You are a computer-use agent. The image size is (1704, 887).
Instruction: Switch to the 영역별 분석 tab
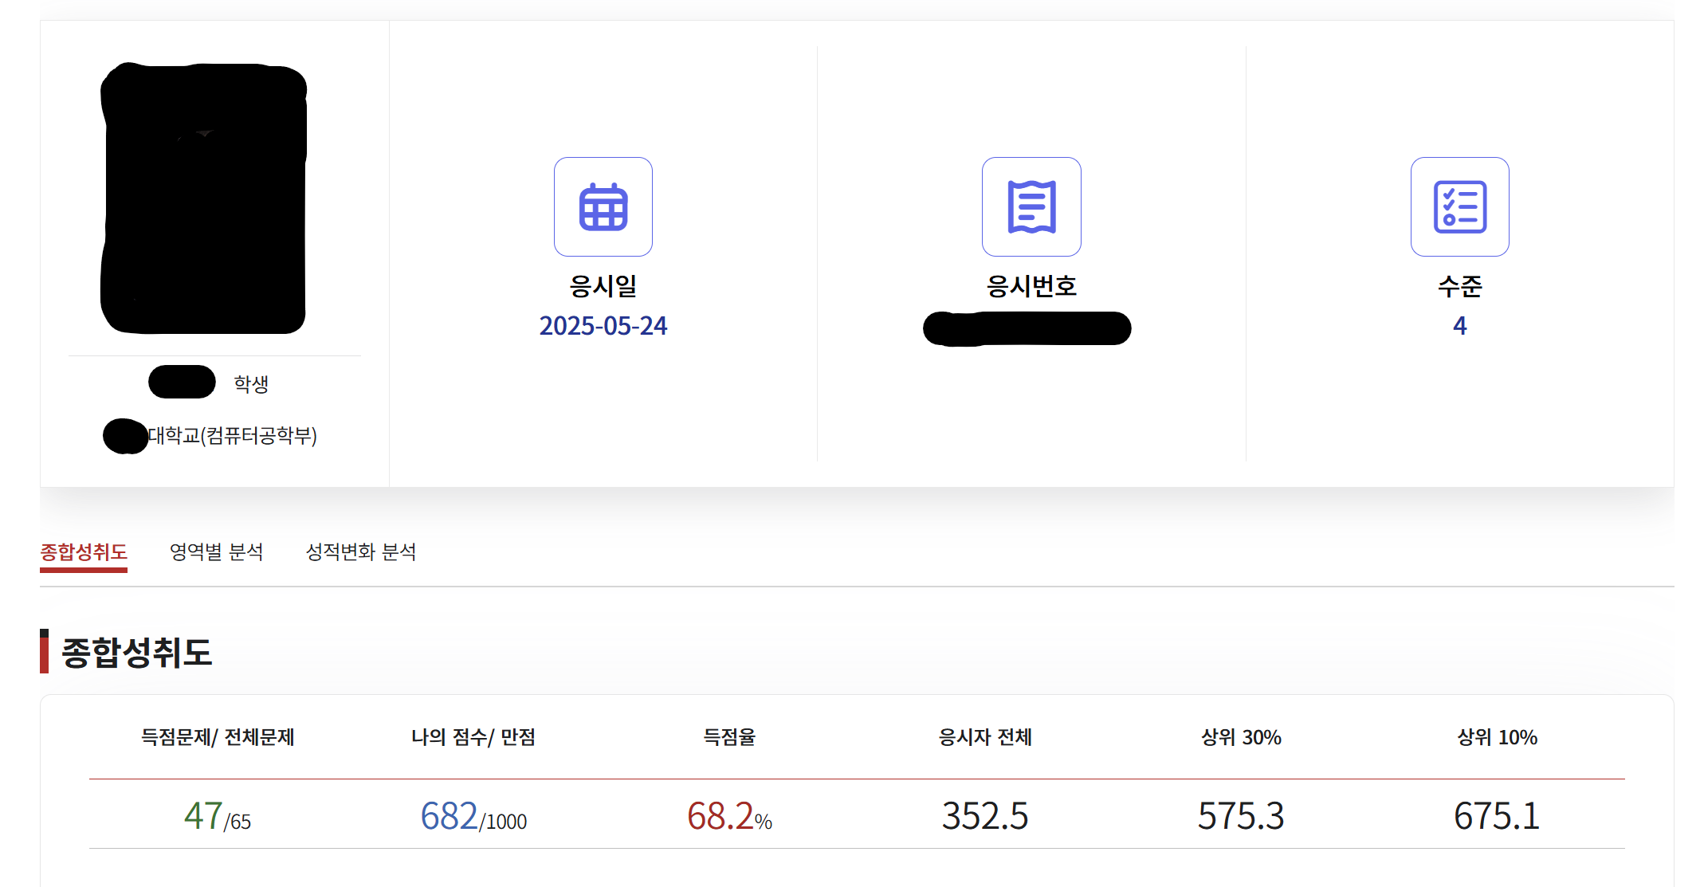218,551
